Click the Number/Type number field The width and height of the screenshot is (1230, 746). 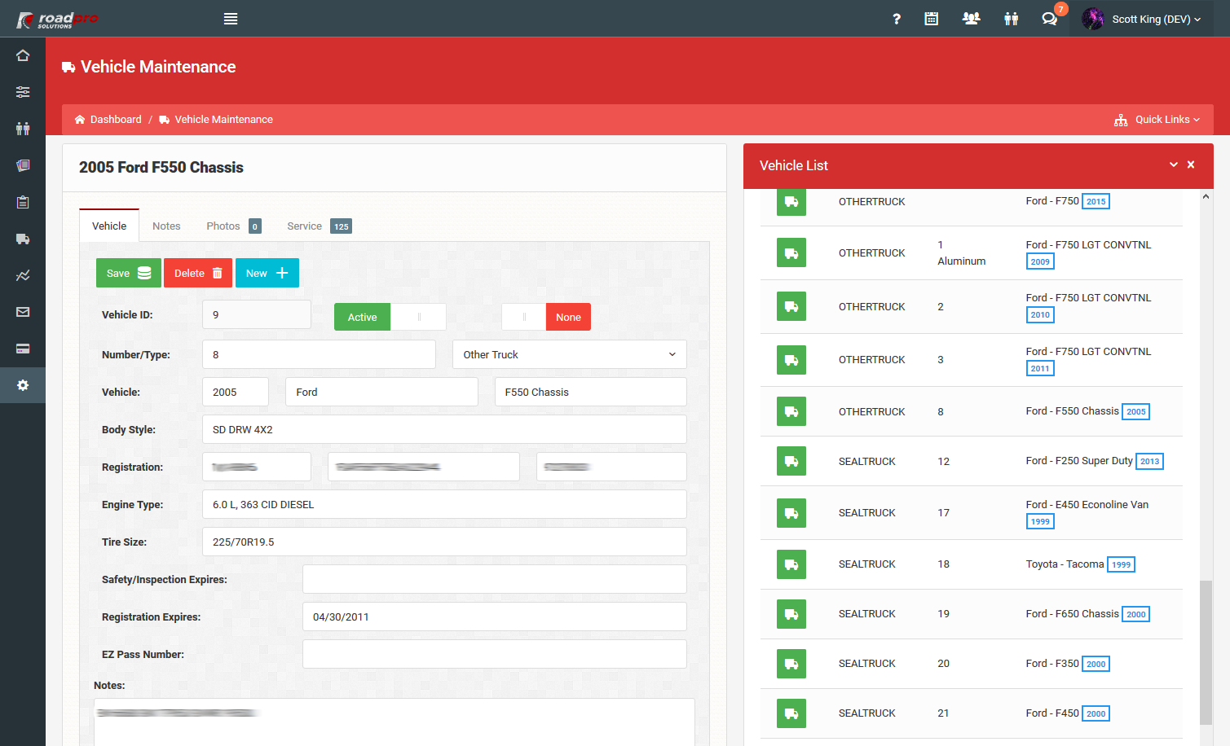pyautogui.click(x=319, y=354)
